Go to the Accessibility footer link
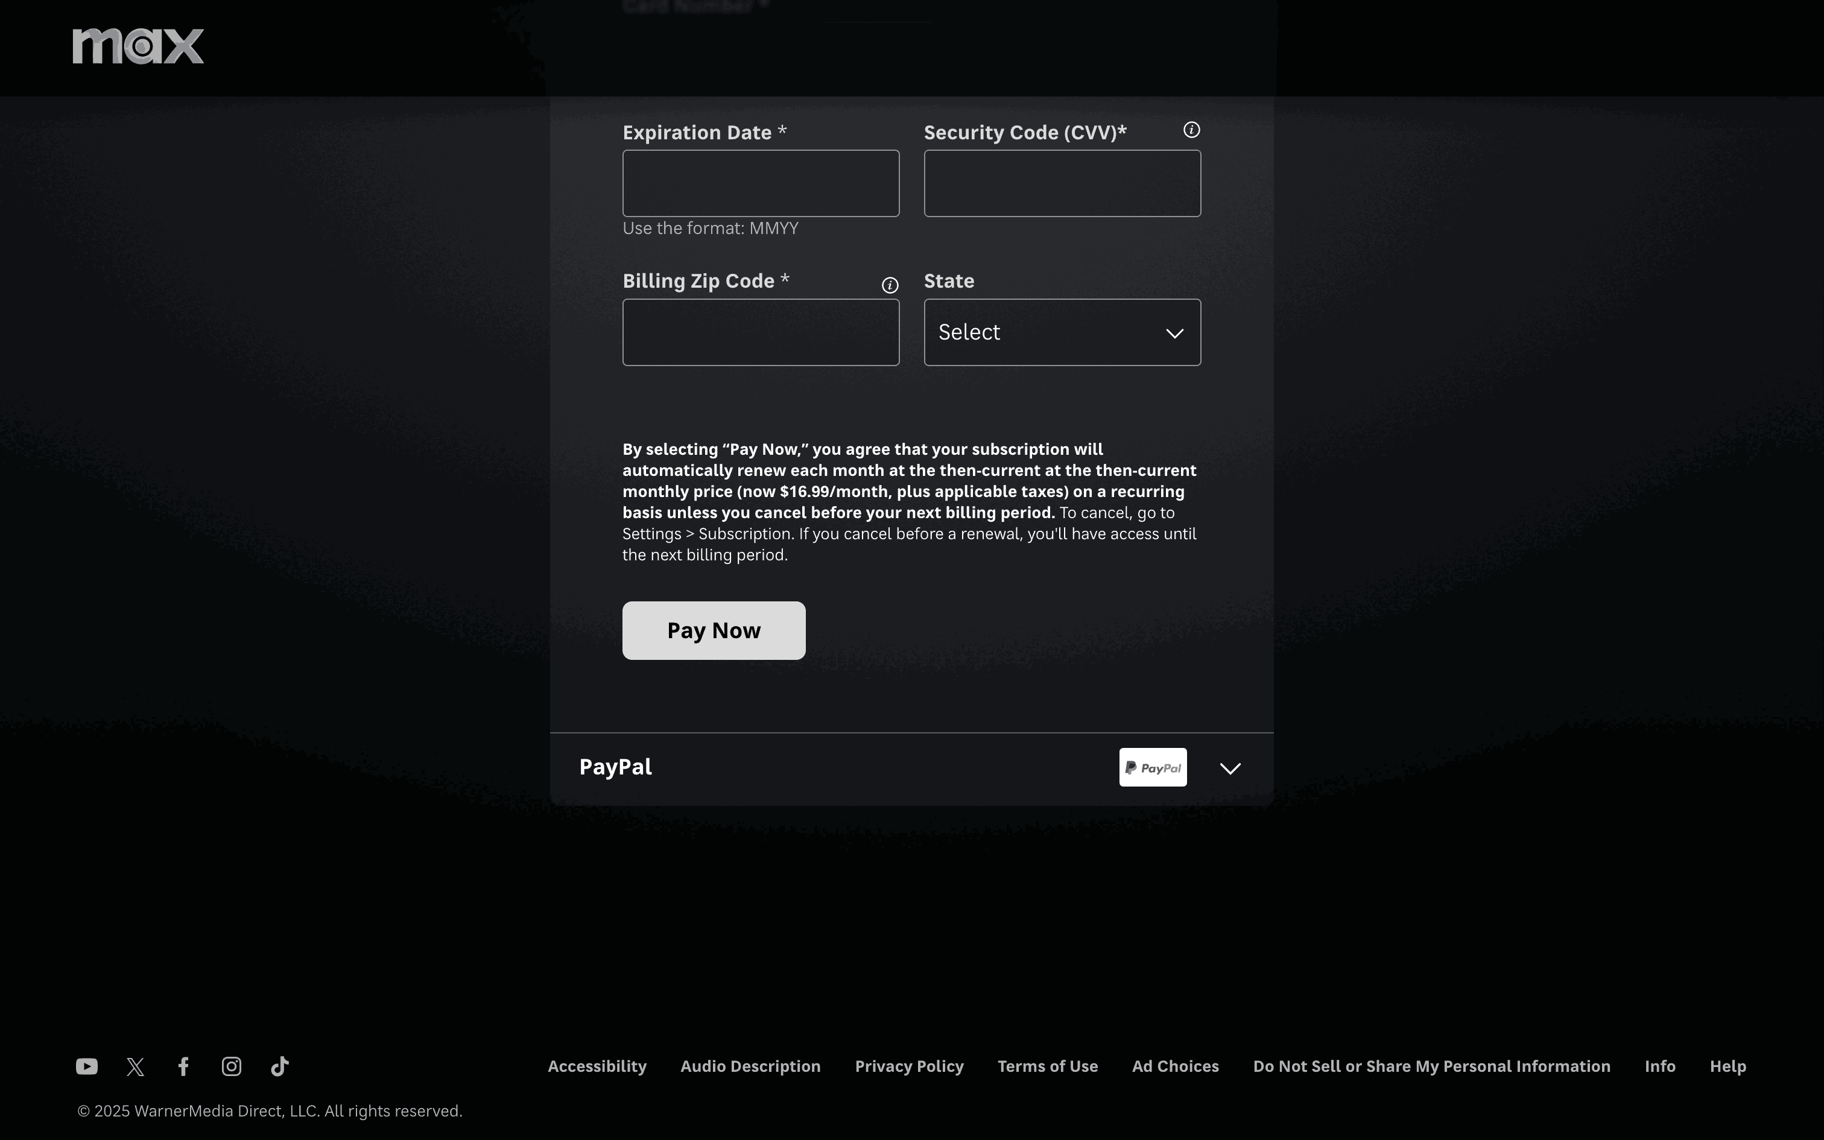The width and height of the screenshot is (1824, 1140). [x=596, y=1066]
